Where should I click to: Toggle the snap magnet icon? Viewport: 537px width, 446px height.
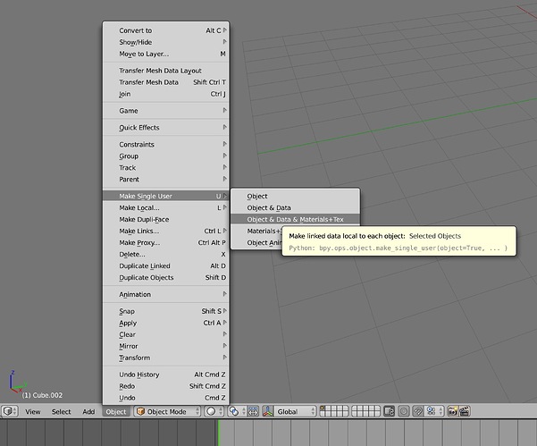tap(418, 411)
